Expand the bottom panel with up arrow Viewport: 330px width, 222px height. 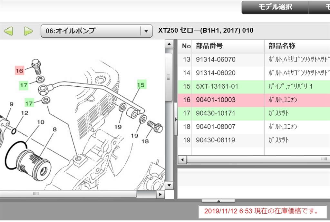tap(218, 201)
